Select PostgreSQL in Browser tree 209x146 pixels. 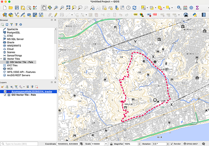click(13, 33)
